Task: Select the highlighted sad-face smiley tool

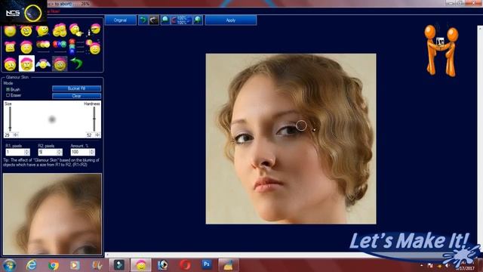Action: pyautogui.click(x=27, y=63)
